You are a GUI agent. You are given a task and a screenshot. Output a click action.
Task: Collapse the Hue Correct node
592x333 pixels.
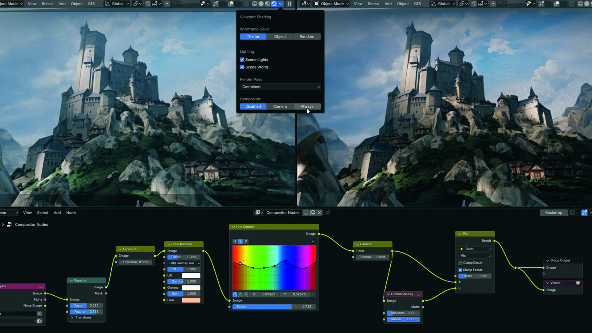233,227
